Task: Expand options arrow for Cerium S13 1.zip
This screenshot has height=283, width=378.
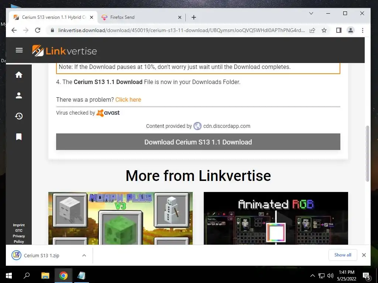Action: pyautogui.click(x=84, y=256)
